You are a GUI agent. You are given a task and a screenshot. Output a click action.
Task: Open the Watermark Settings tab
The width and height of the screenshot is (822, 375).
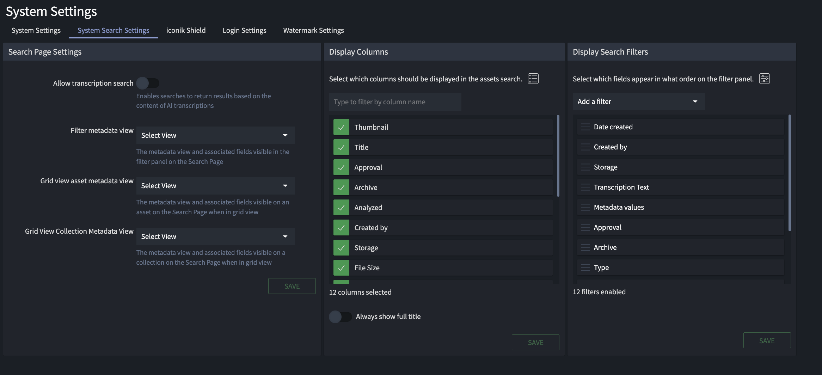(x=313, y=30)
